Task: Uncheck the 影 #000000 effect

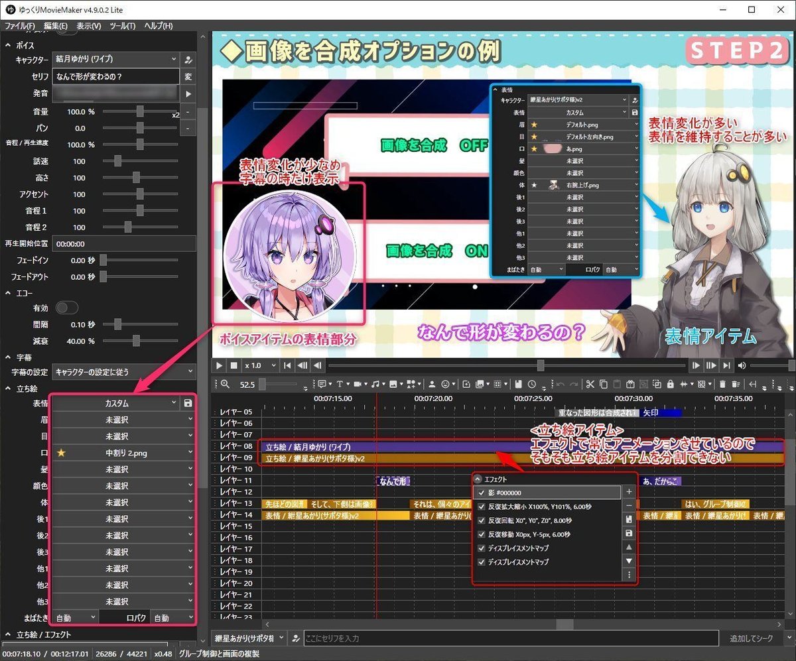Action: 482,493
